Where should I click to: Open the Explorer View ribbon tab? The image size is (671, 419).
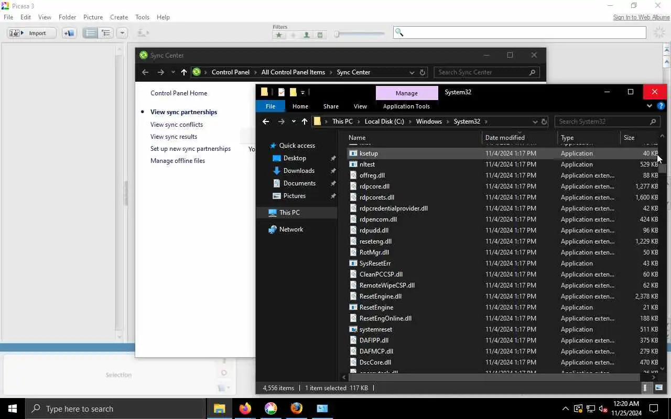click(360, 106)
